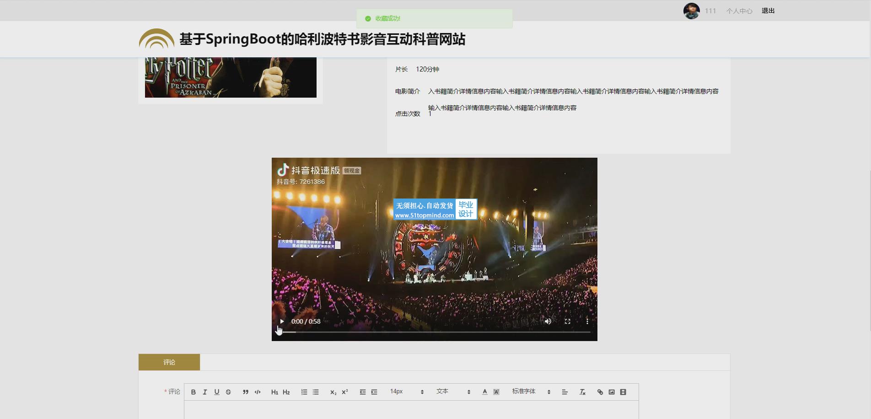Insert a video in the comment

coord(623,392)
